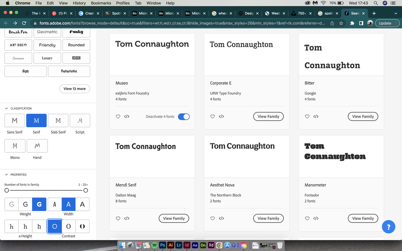
Task: Toggle the heavy weight G filter
Action: [x=39, y=204]
